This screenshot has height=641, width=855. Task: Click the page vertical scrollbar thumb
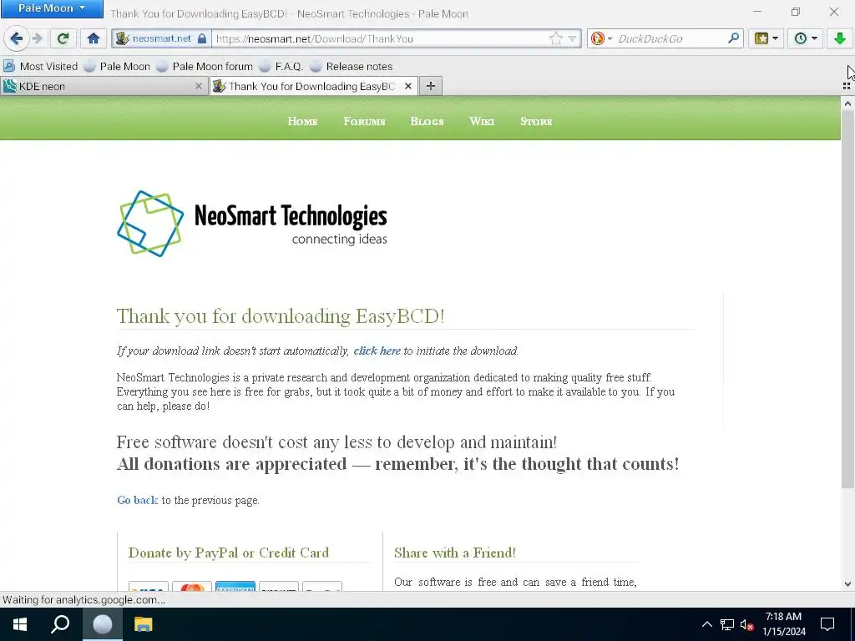[847, 301]
